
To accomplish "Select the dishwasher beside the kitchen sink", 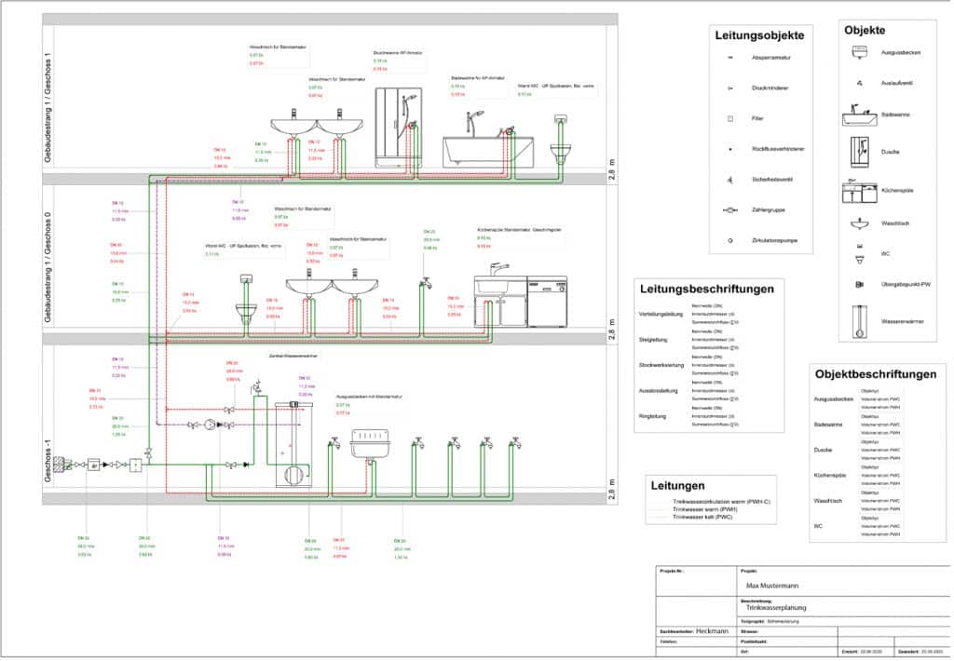I will click(x=547, y=303).
